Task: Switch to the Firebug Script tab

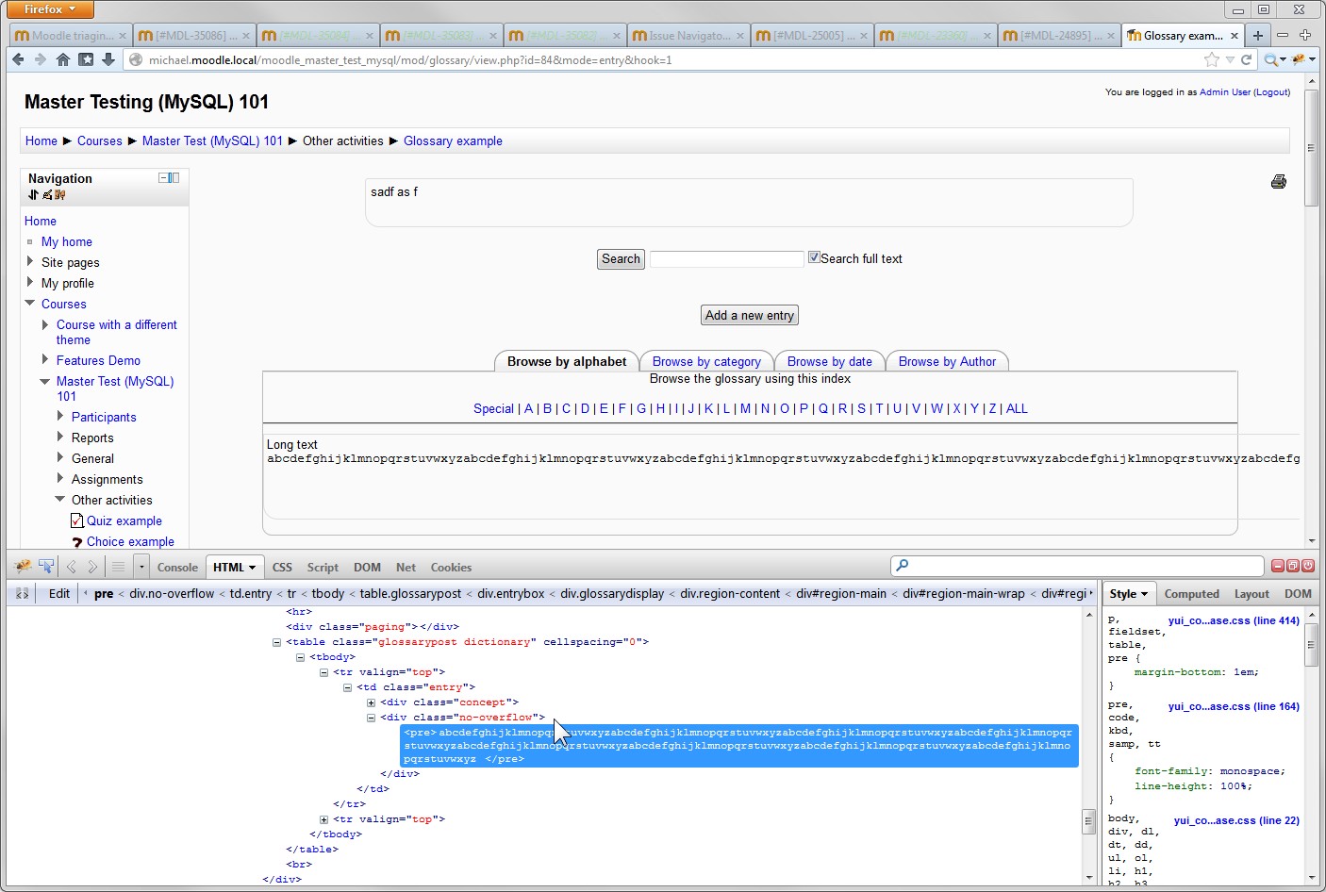Action: point(323,567)
